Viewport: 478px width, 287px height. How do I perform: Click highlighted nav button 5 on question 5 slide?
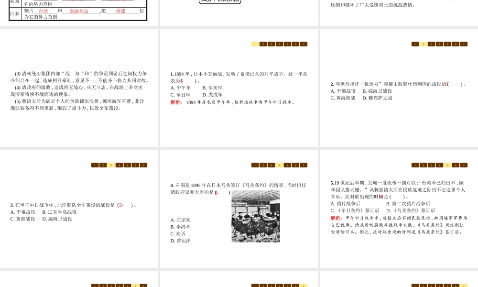(447, 166)
